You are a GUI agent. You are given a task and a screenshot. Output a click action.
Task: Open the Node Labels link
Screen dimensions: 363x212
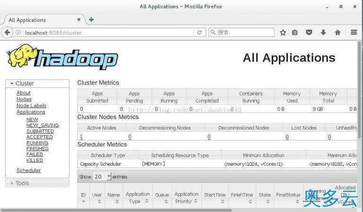point(32,106)
